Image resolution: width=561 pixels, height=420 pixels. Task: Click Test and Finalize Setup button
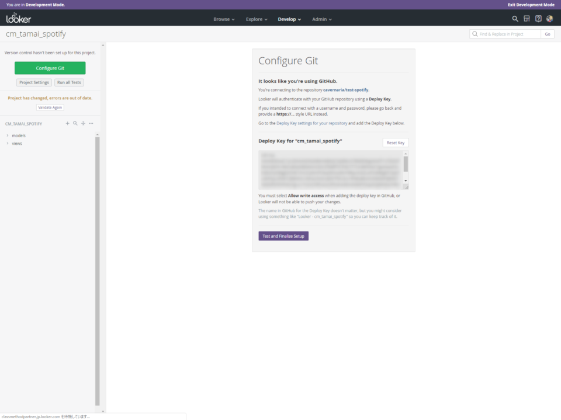(283, 236)
